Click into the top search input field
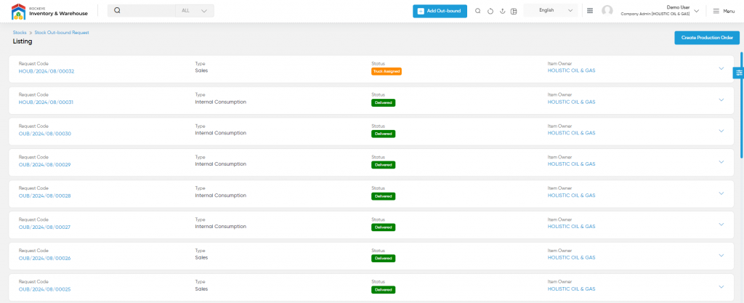The image size is (744, 303). point(145,11)
